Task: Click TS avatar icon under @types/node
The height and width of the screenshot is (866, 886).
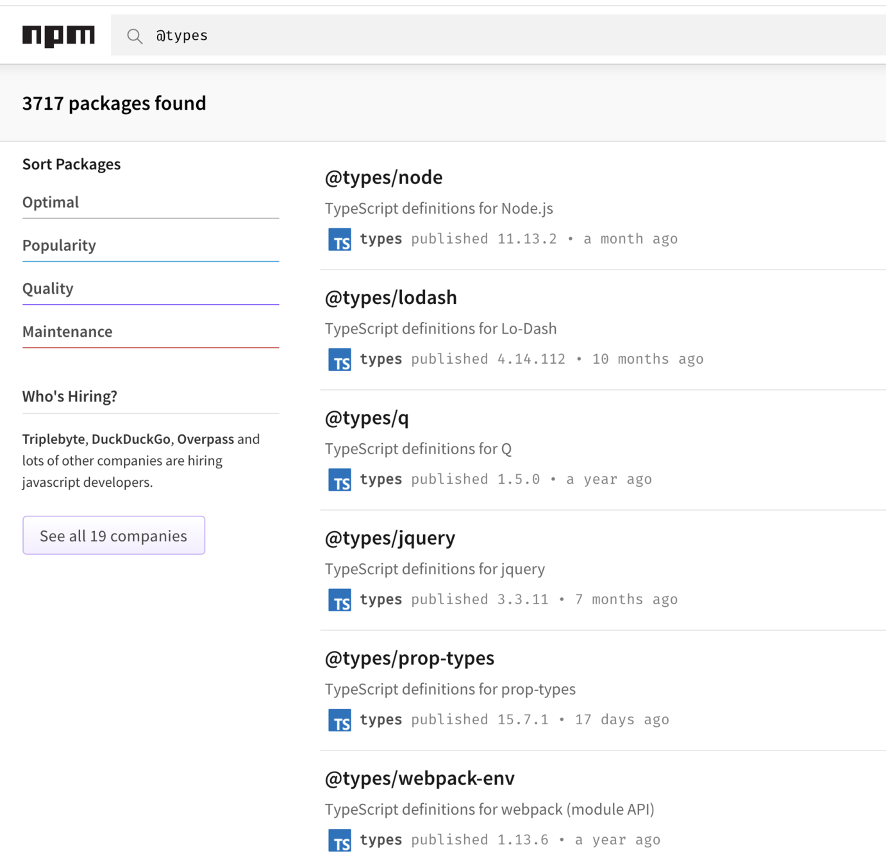Action: point(340,239)
